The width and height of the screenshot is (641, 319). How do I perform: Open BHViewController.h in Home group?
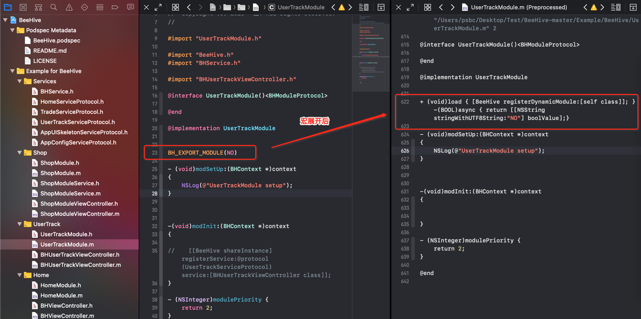click(x=67, y=306)
